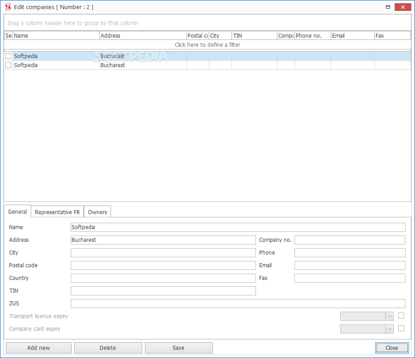Click the Company no. column header in the grid
Image resolution: width=415 pixels, height=358 pixels.
tap(286, 35)
